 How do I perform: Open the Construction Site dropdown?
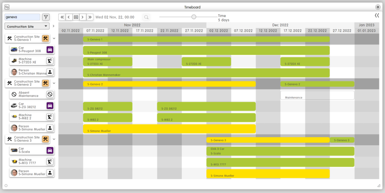tap(27, 26)
